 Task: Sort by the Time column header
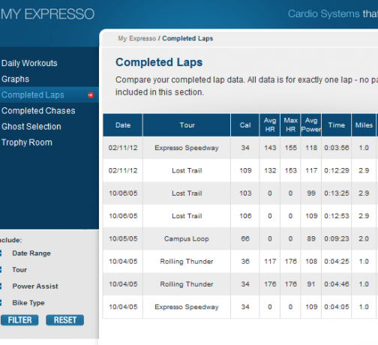tap(337, 125)
